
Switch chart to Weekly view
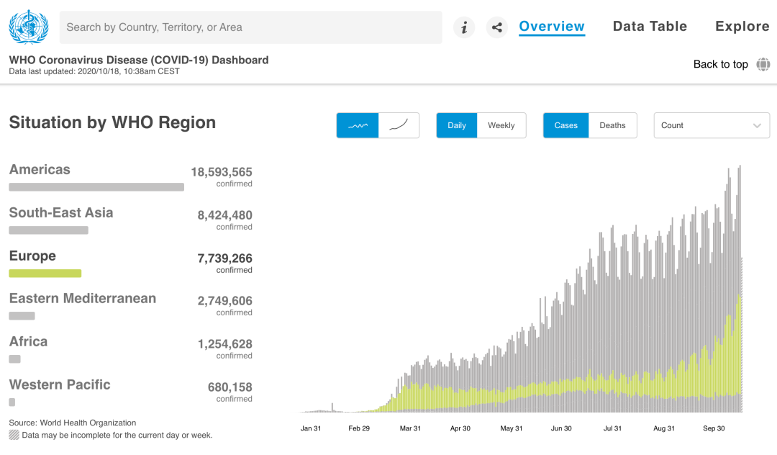click(501, 125)
